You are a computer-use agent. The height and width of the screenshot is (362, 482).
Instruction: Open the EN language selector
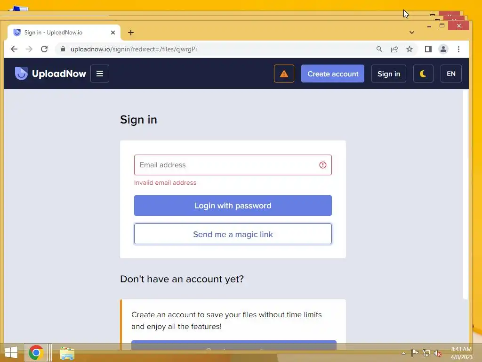click(x=450, y=74)
